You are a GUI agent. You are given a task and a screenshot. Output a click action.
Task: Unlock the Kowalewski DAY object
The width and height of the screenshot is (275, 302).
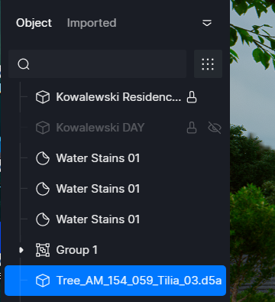pyautogui.click(x=192, y=128)
